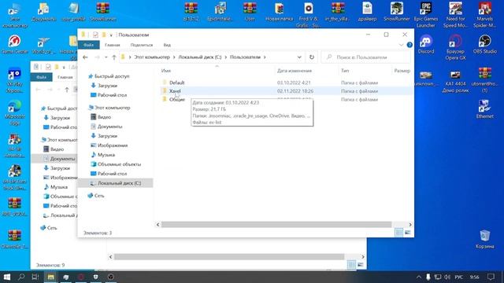Click the Help question mark icon
504x283 pixels.
[x=409, y=45]
